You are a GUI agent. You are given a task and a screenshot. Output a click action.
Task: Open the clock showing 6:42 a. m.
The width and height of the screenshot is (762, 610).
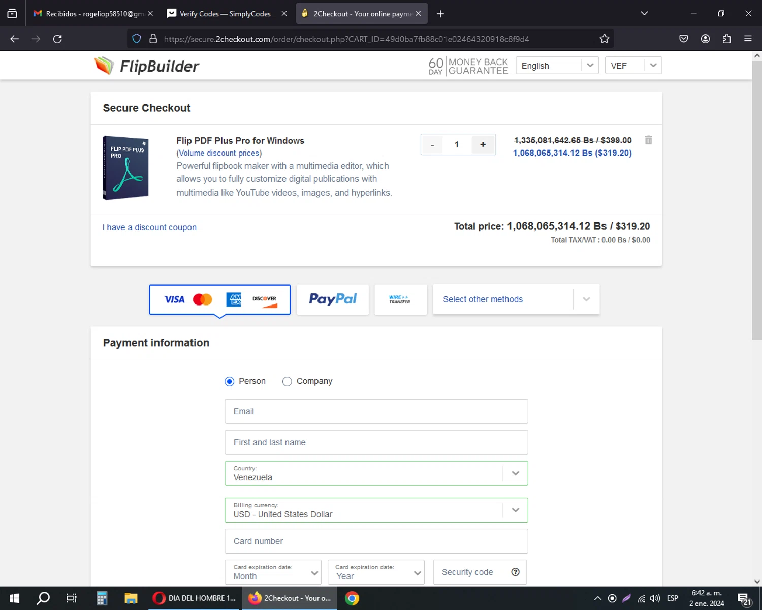707,598
